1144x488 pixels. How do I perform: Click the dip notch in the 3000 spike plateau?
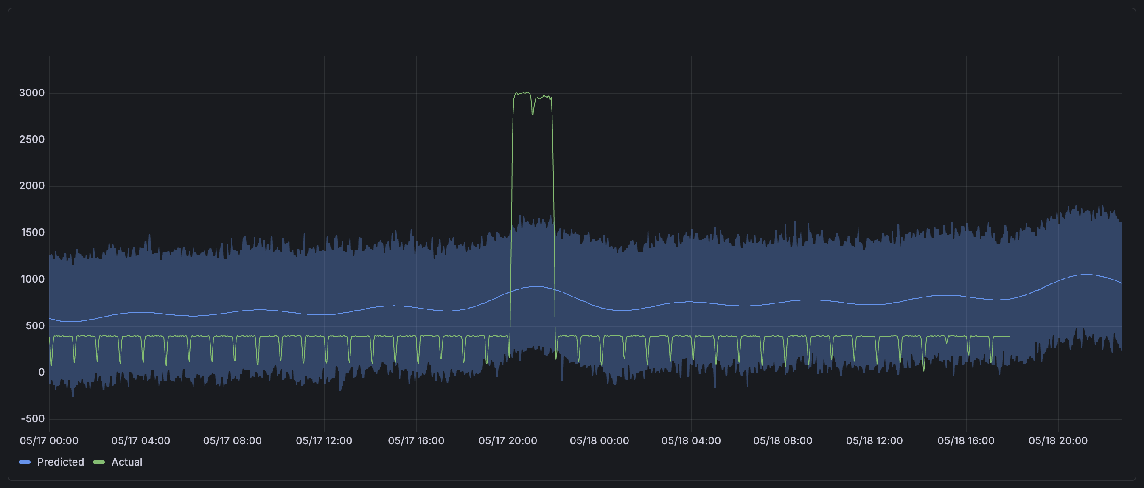533,114
